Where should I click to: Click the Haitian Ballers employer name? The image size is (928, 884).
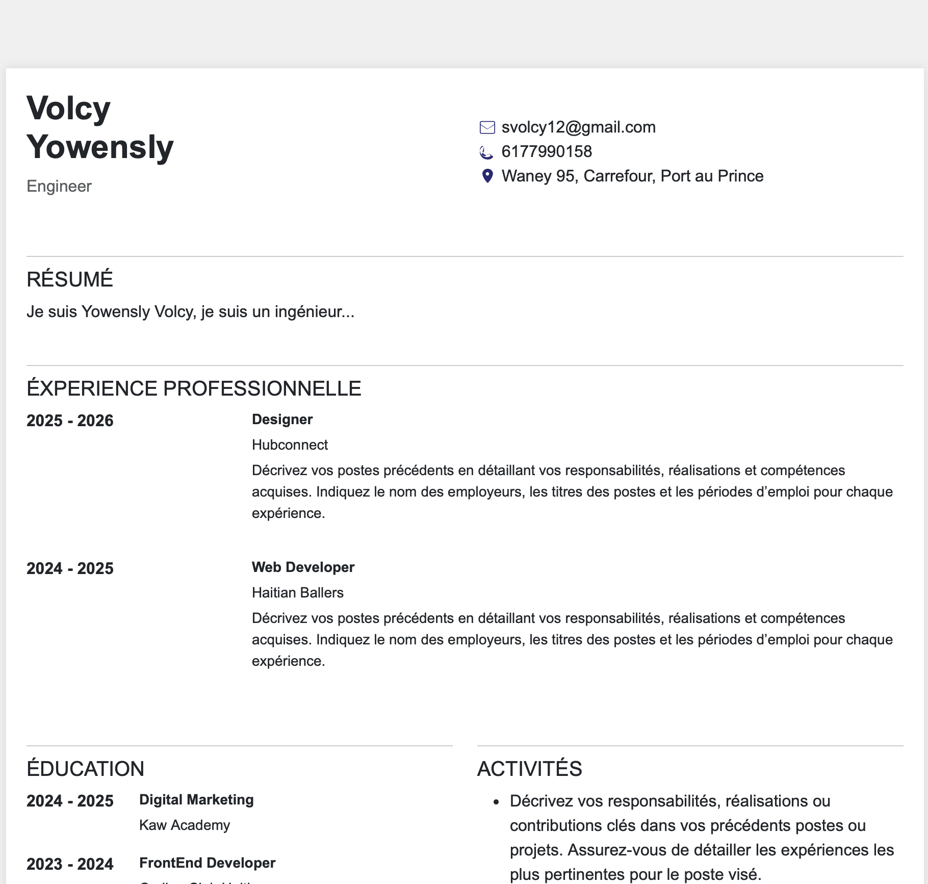tap(297, 593)
